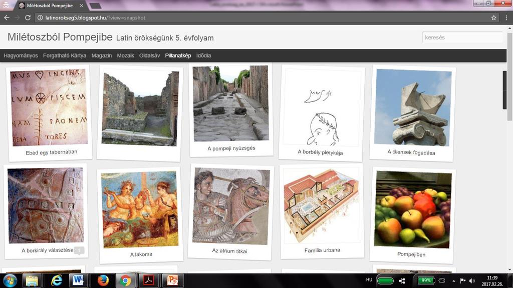Open the Action Center flag icon

462,280
